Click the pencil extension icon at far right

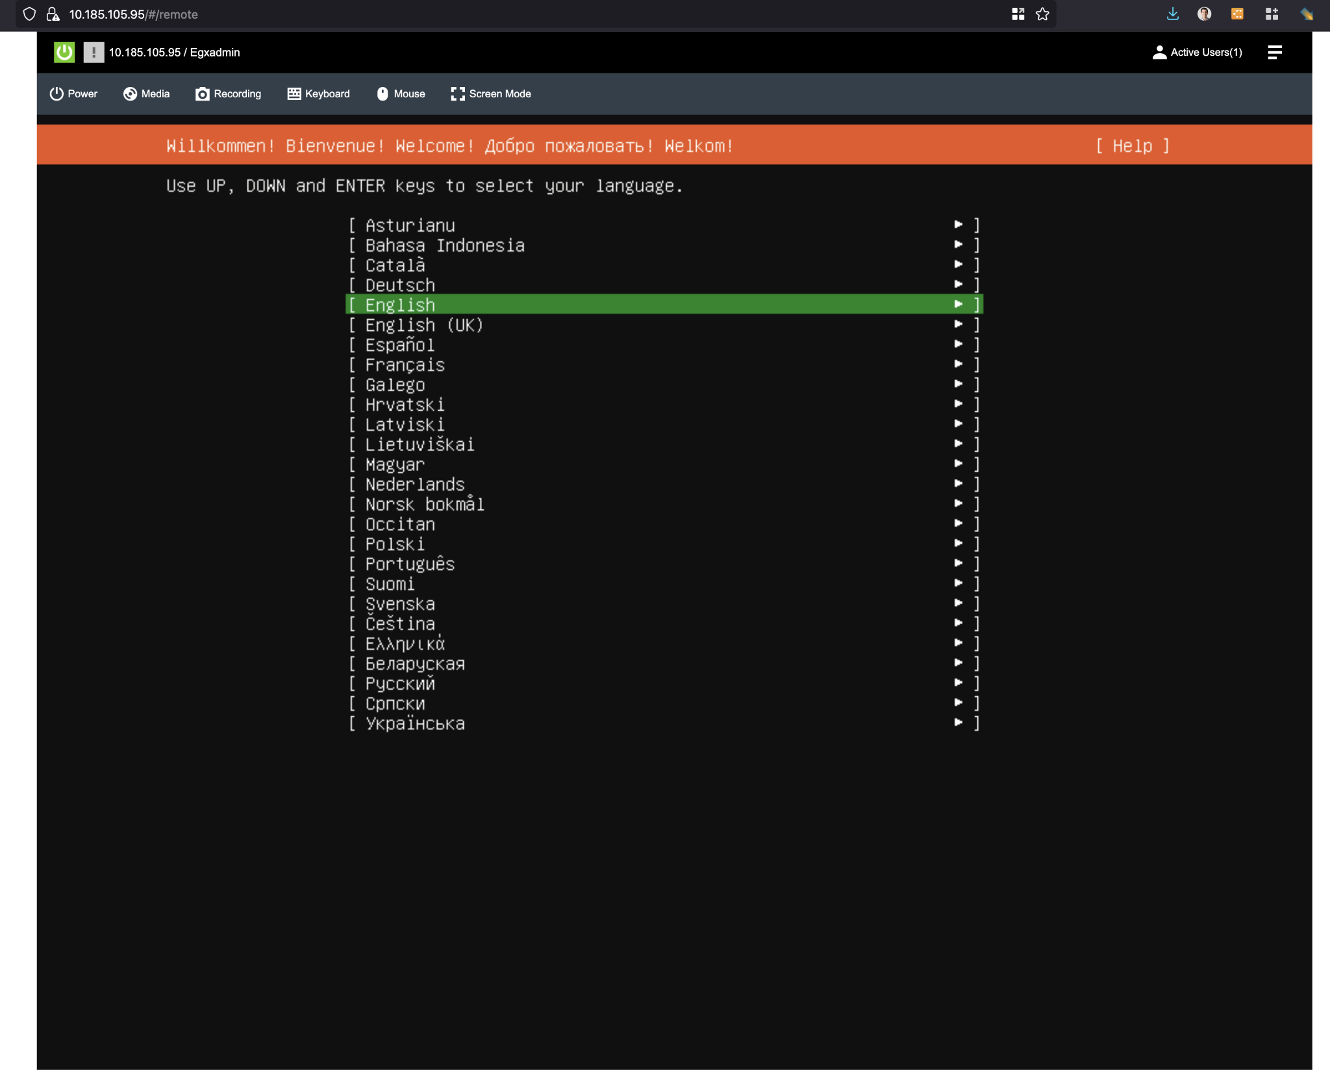click(x=1307, y=14)
